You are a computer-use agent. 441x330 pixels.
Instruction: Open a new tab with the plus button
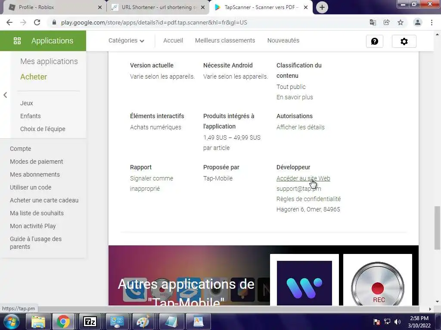[x=322, y=7]
